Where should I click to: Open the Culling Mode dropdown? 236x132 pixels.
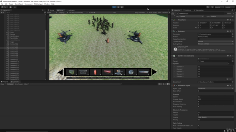(216, 44)
